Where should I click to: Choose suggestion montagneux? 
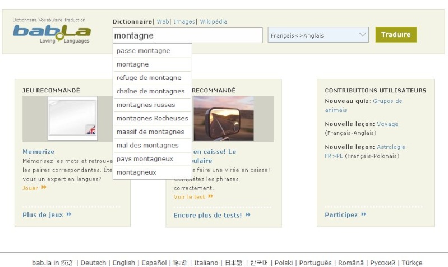153,172
